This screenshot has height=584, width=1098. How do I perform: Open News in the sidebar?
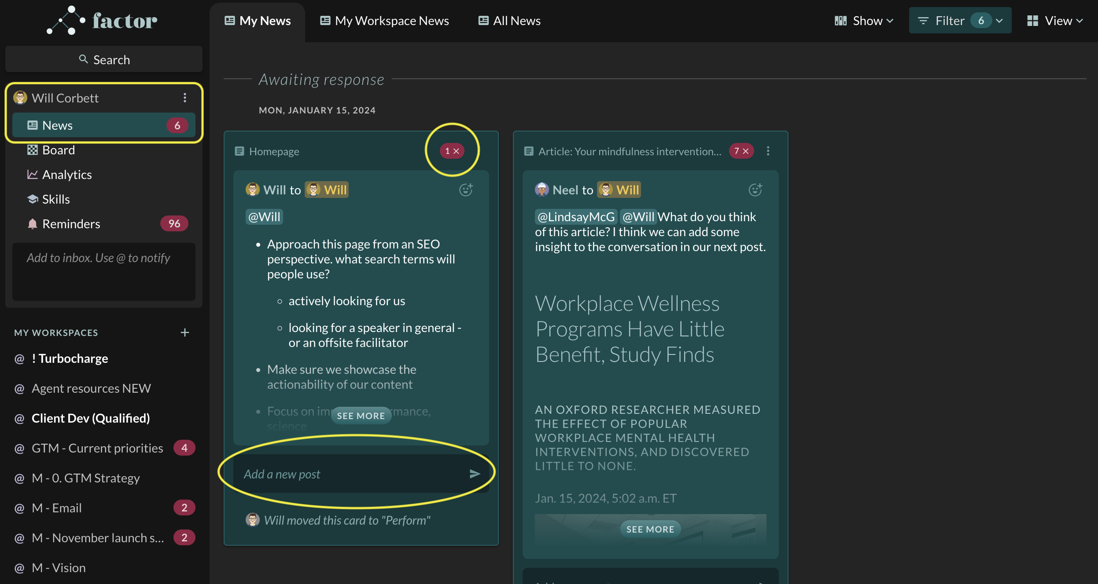(104, 125)
